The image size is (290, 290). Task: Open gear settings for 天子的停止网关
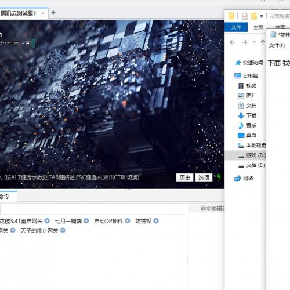(63, 230)
